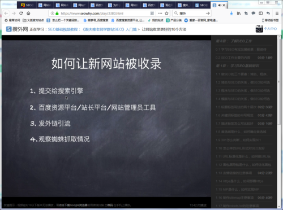Open lesson 1.2 in the course list
This screenshot has width=283, height=210.
point(244,82)
